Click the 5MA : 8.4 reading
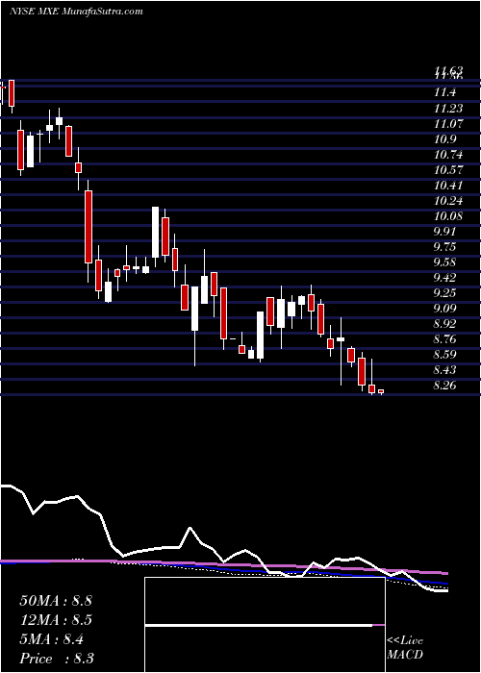 point(52,639)
